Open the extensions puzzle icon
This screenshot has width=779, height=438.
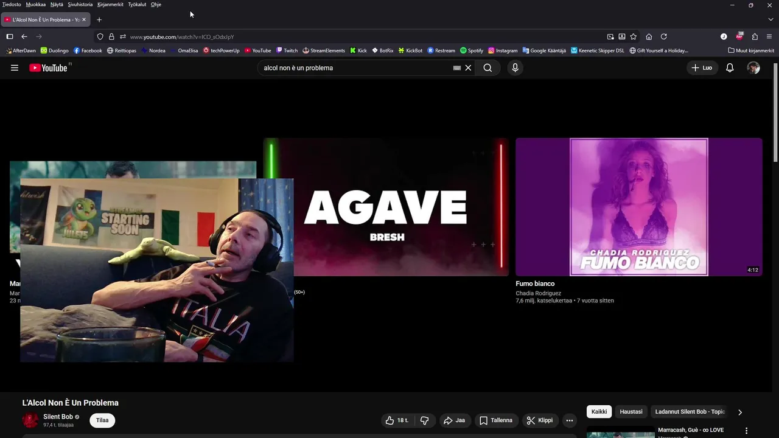[755, 36]
